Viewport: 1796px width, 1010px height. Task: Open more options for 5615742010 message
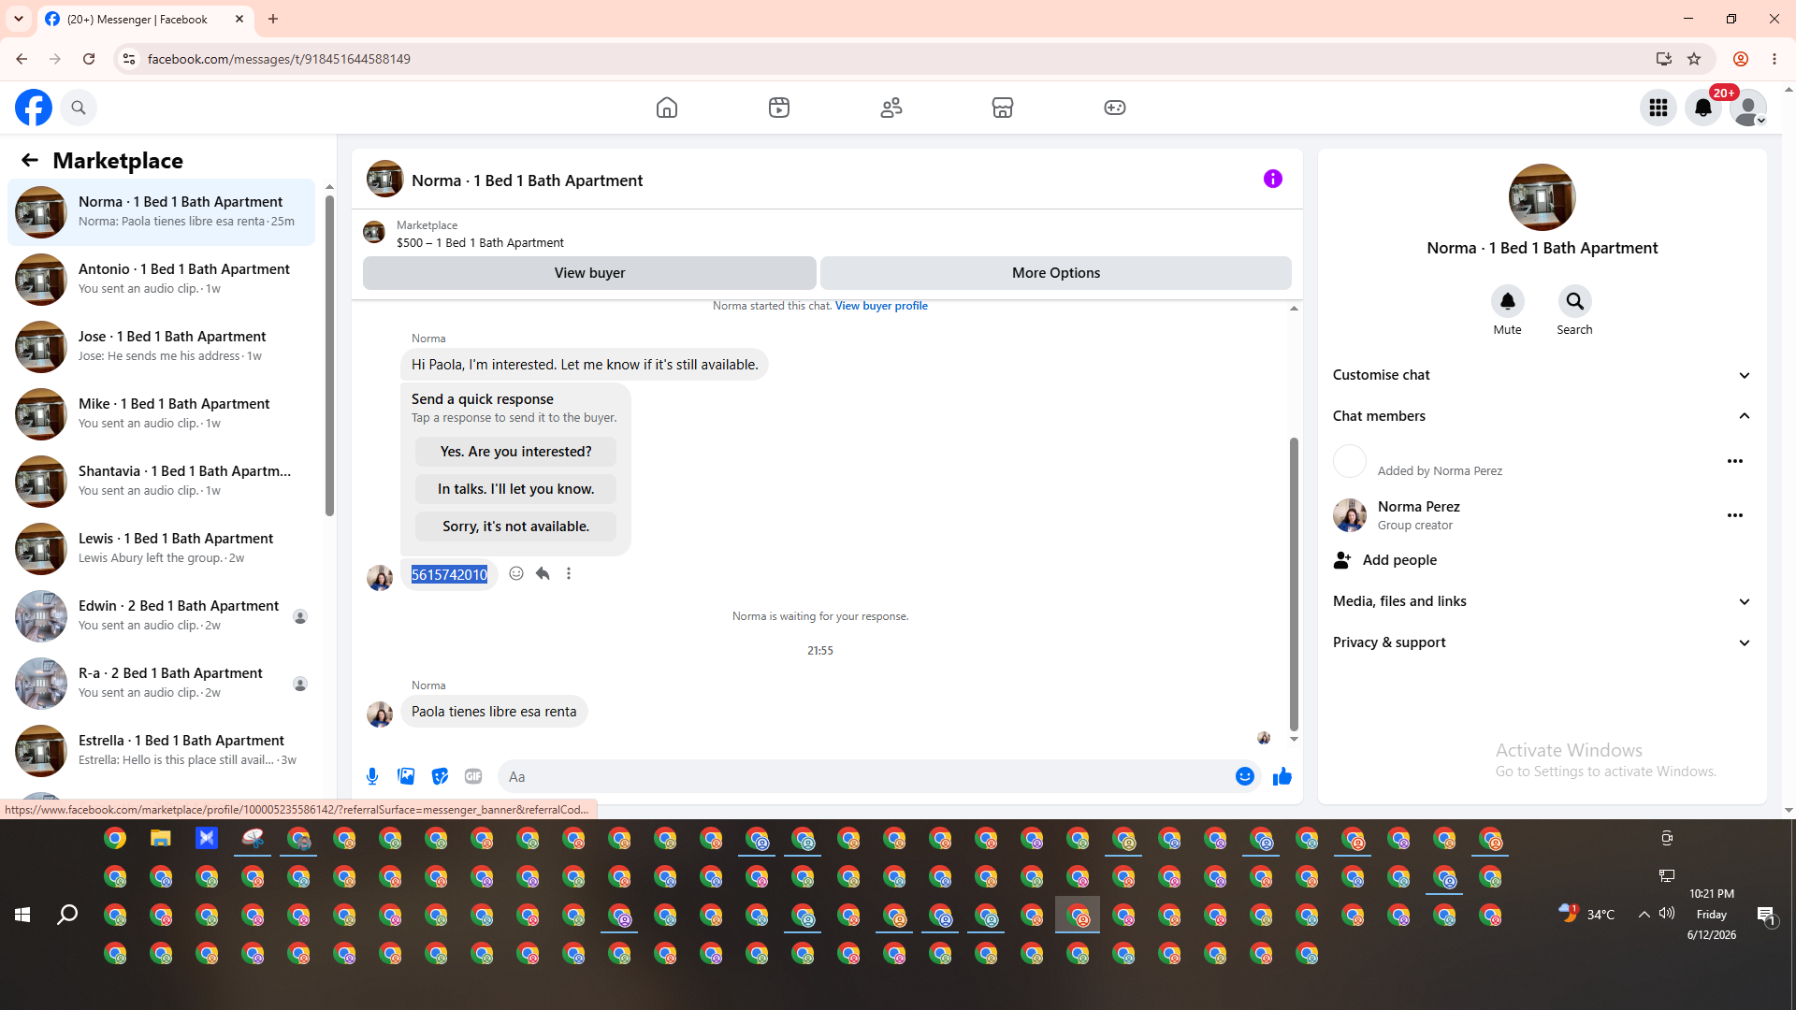[569, 573]
